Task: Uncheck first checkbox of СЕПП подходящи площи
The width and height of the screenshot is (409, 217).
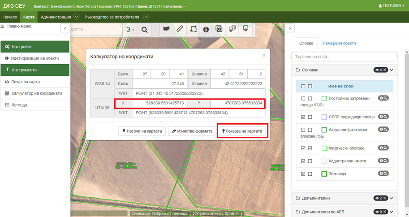Action: click(x=303, y=117)
